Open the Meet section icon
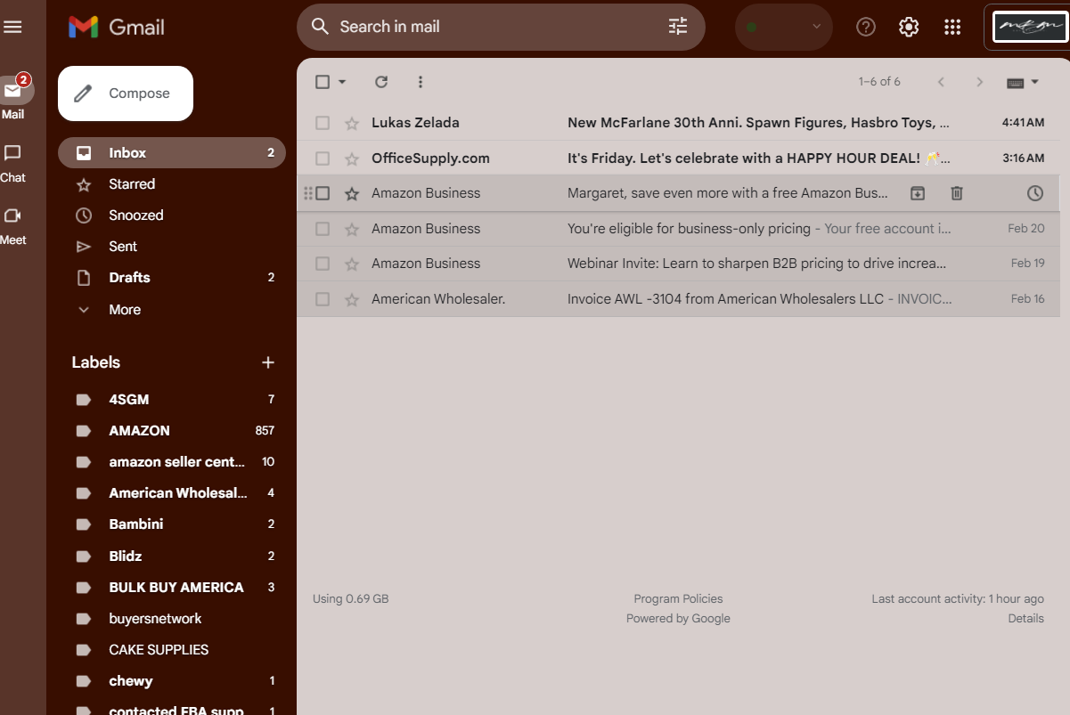The image size is (1070, 715). point(12,215)
